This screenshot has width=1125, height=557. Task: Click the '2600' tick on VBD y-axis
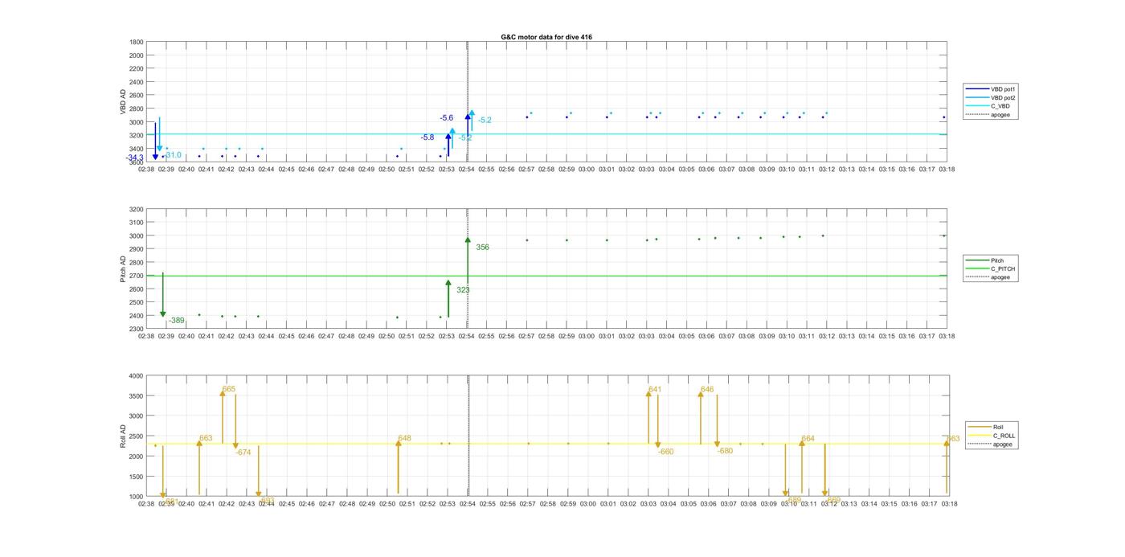click(x=137, y=96)
